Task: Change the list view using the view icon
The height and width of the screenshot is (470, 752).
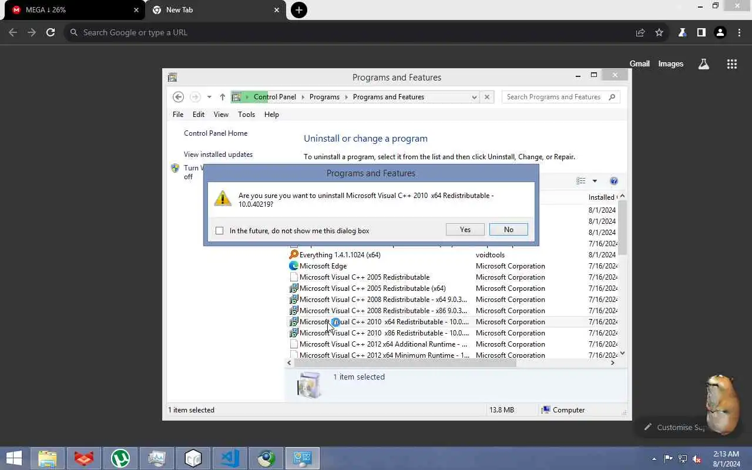Action: coord(581,181)
